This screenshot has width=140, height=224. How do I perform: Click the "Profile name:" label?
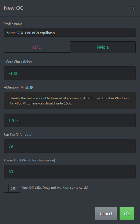pyautogui.click(x=14, y=24)
